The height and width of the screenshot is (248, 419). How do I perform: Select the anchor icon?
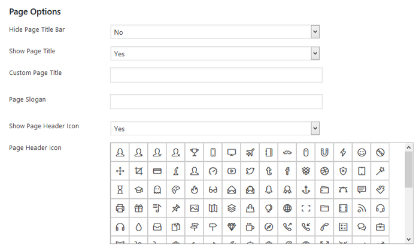click(x=306, y=190)
